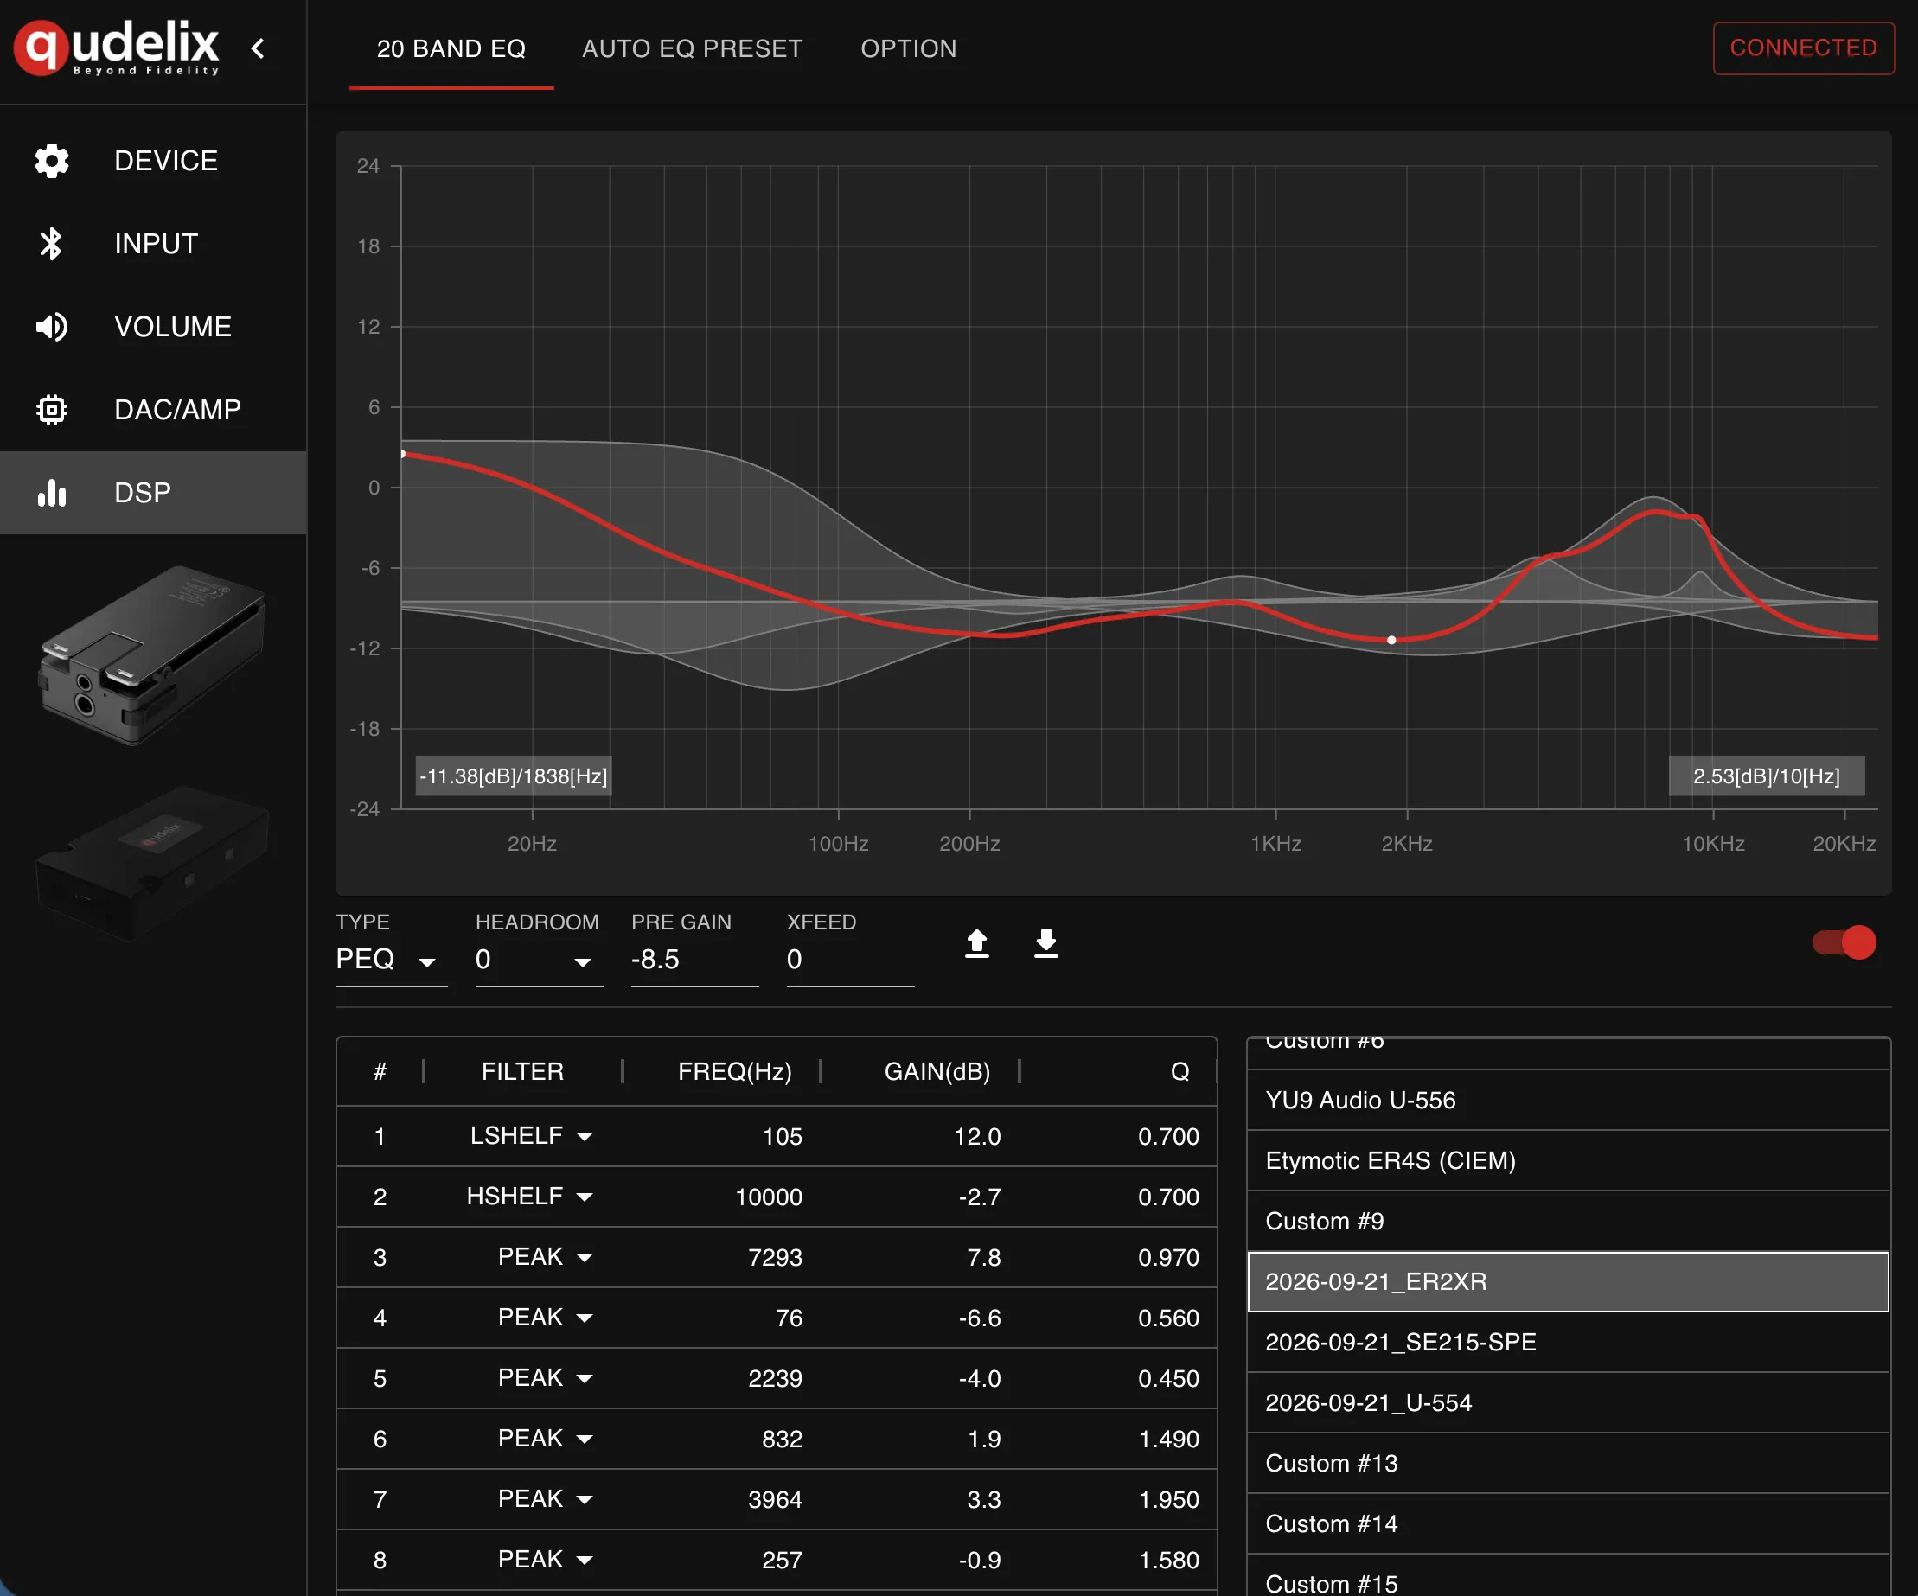Click the XFEED value field
Image resolution: width=1918 pixels, height=1596 pixels.
tap(850, 961)
